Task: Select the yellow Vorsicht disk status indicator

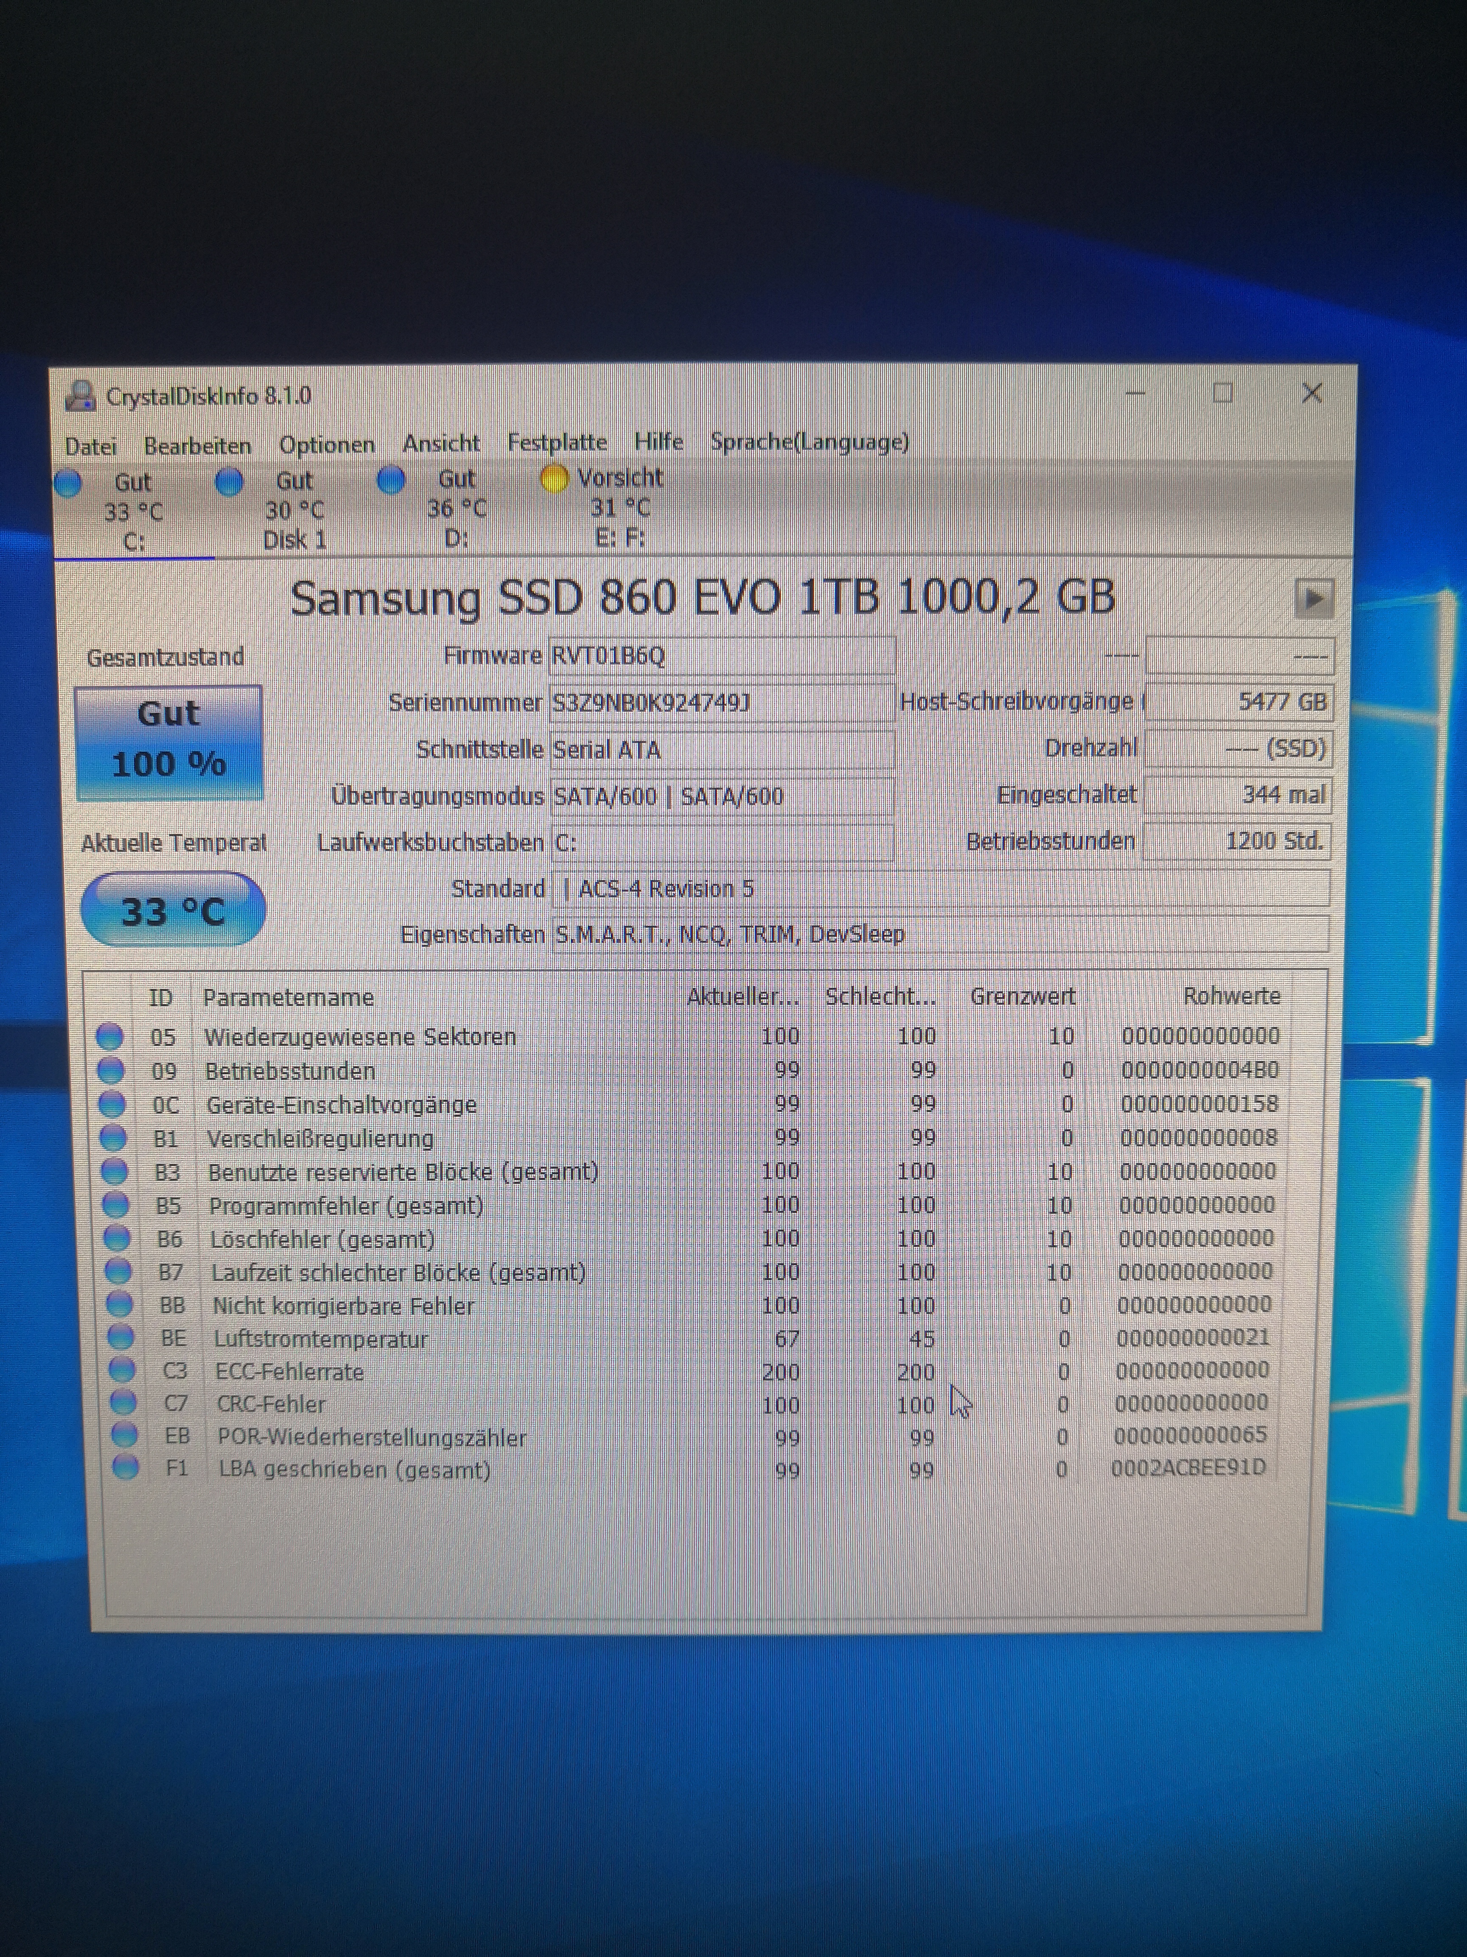Action: [554, 479]
